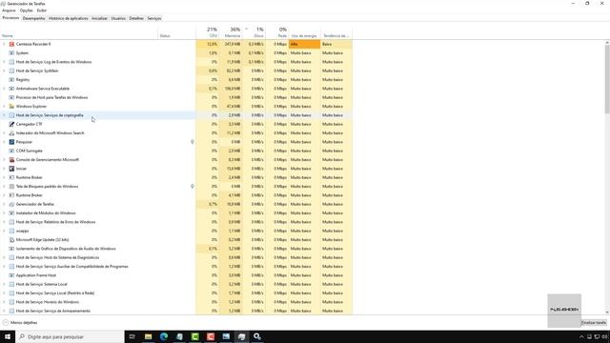Click the System process icon
The image size is (610, 343).
(11, 53)
